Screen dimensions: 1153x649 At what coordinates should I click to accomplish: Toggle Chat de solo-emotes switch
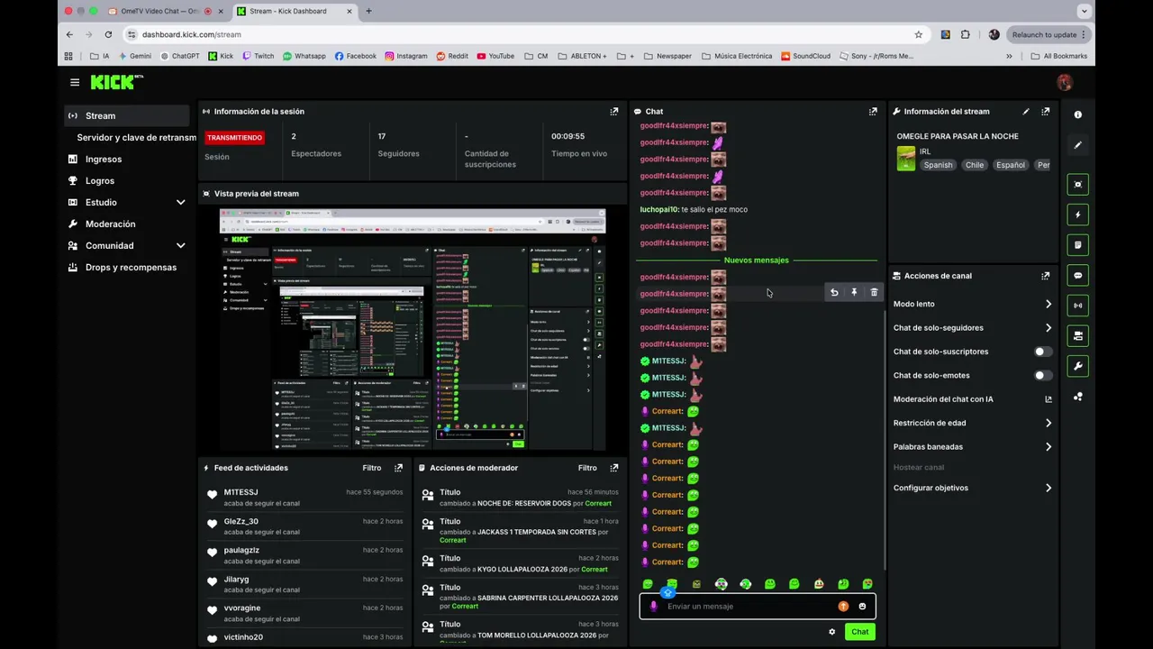1042,375
